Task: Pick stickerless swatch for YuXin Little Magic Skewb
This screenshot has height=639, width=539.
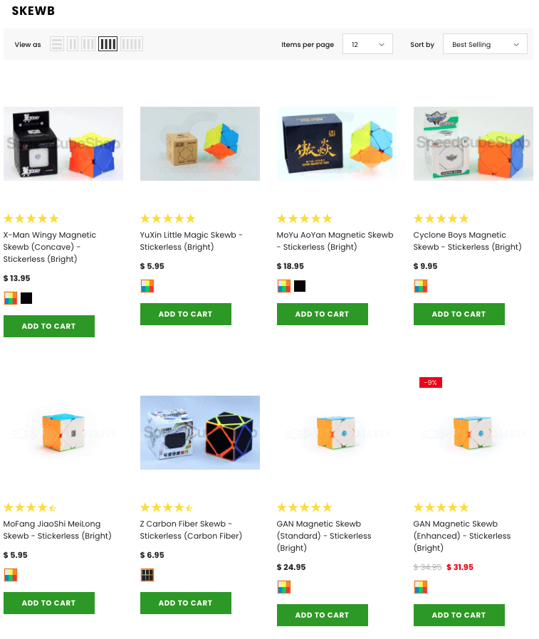Action: click(147, 286)
